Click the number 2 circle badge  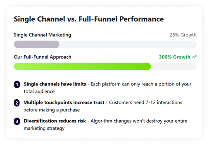point(17,103)
